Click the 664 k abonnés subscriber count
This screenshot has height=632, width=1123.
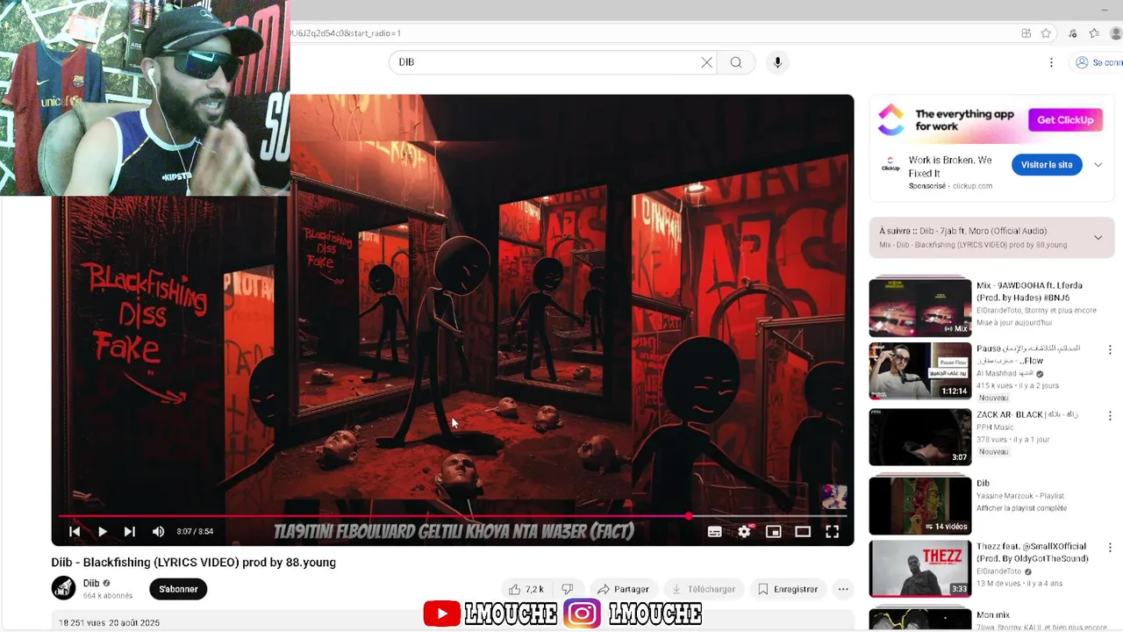pos(108,596)
